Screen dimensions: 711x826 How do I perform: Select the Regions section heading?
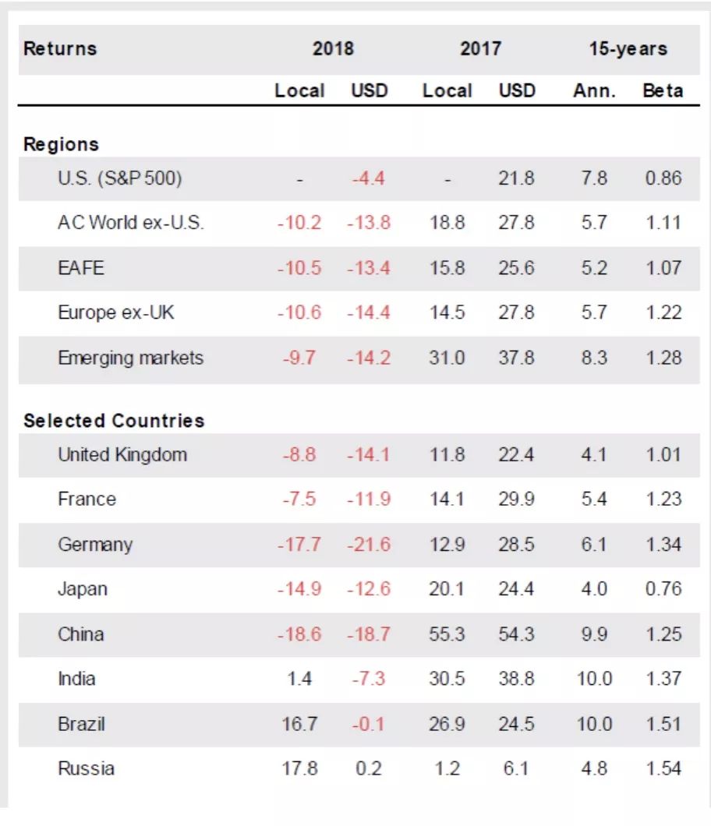(61, 144)
